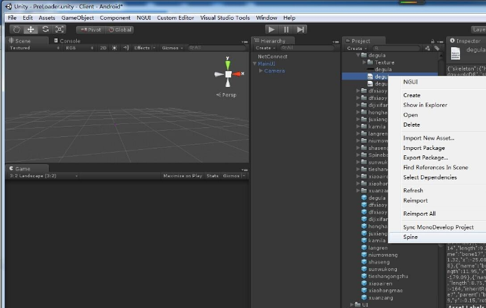Toggle Maximize on Play

point(182,176)
